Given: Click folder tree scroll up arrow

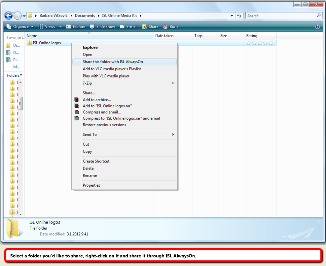Looking at the screenshot, I should (x=20, y=82).
